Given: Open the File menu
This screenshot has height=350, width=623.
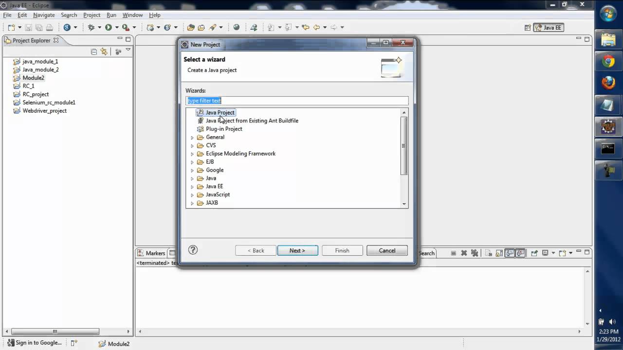Looking at the screenshot, I should pyautogui.click(x=7, y=15).
